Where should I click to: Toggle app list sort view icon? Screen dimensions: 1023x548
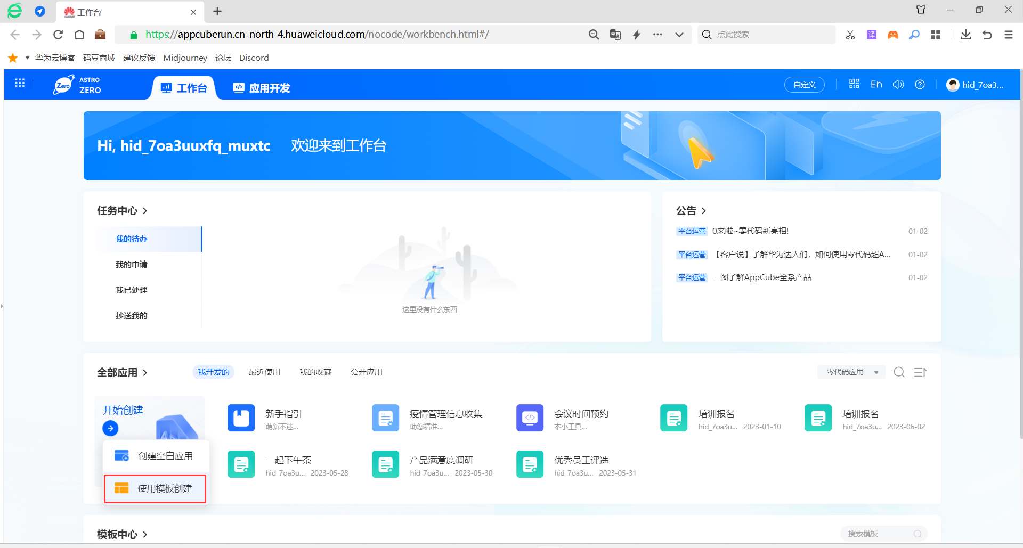(x=920, y=372)
